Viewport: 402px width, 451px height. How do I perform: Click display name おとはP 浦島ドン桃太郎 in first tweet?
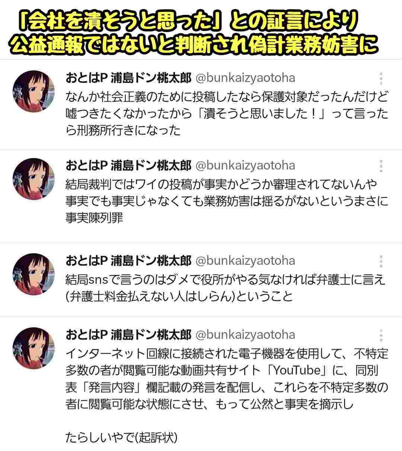[x=128, y=78]
